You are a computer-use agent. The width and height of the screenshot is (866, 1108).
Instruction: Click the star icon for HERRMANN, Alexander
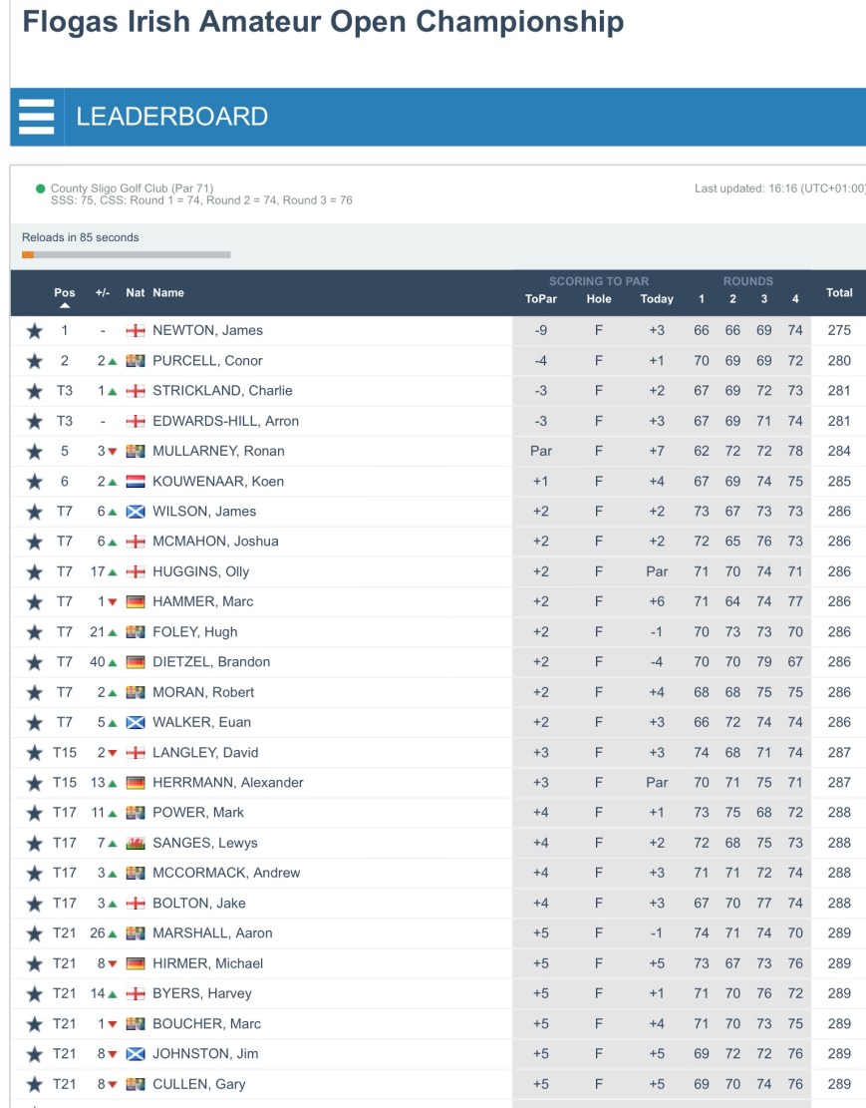[35, 783]
